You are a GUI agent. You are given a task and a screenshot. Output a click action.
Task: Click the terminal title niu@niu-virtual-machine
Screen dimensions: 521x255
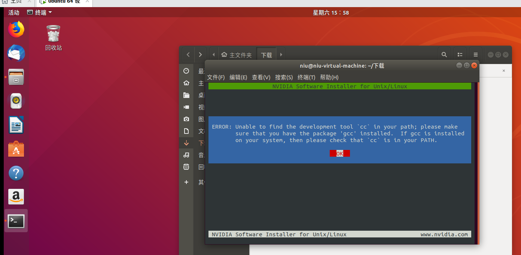[342, 66]
